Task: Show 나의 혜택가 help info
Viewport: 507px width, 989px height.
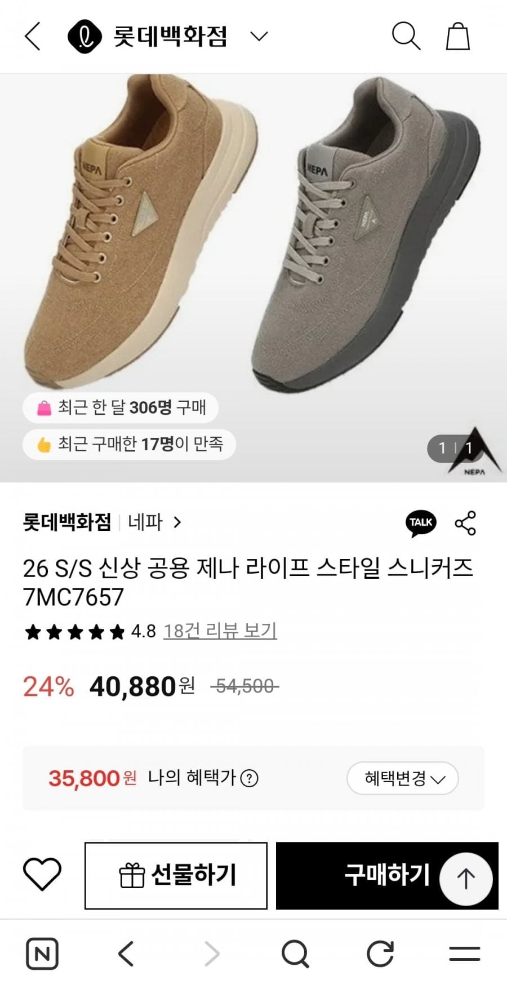Action: [249, 778]
